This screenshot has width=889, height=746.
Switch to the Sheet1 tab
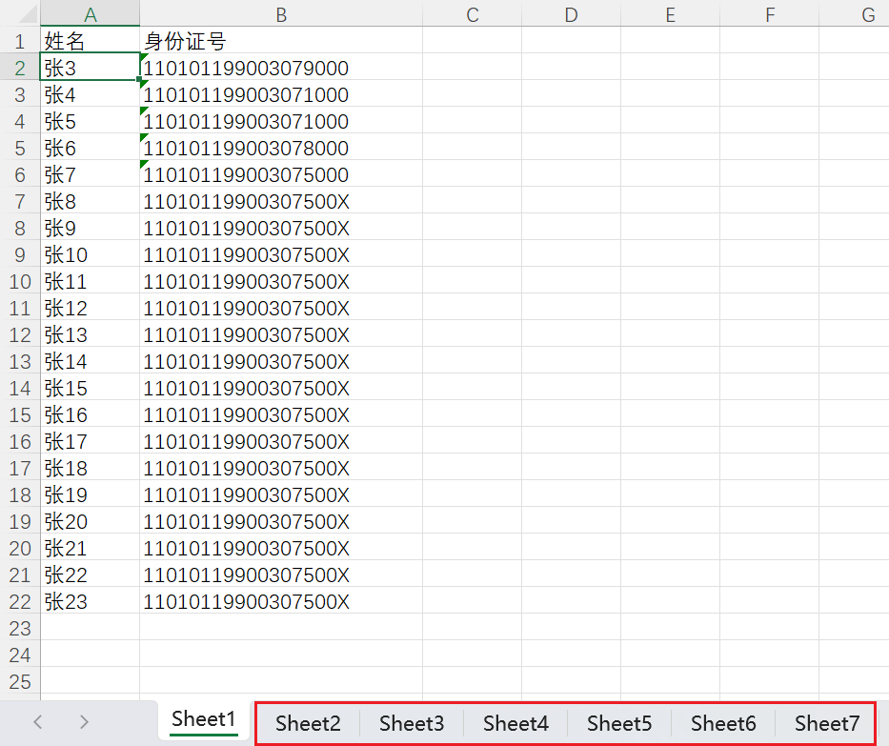tap(204, 720)
